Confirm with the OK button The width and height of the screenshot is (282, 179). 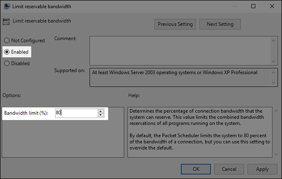[x=196, y=169]
